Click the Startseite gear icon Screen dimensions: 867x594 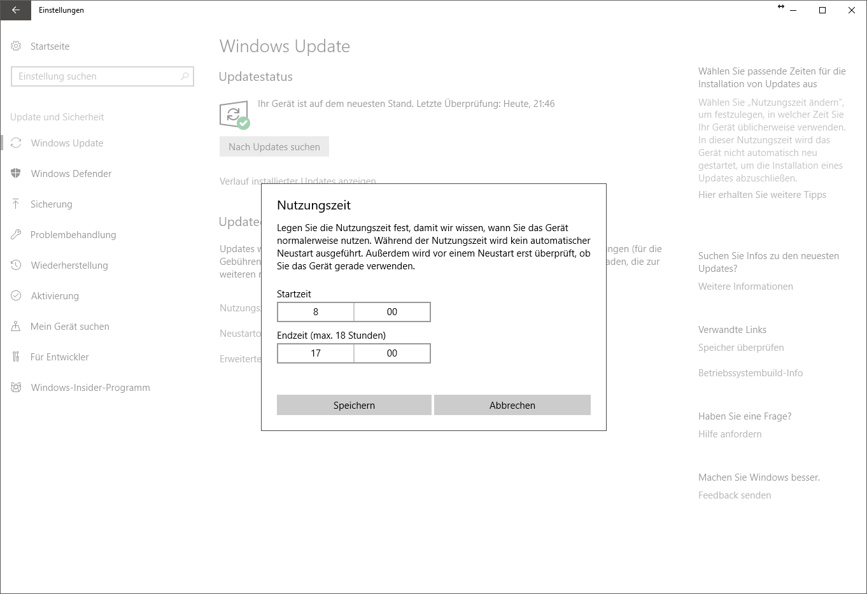[x=16, y=46]
